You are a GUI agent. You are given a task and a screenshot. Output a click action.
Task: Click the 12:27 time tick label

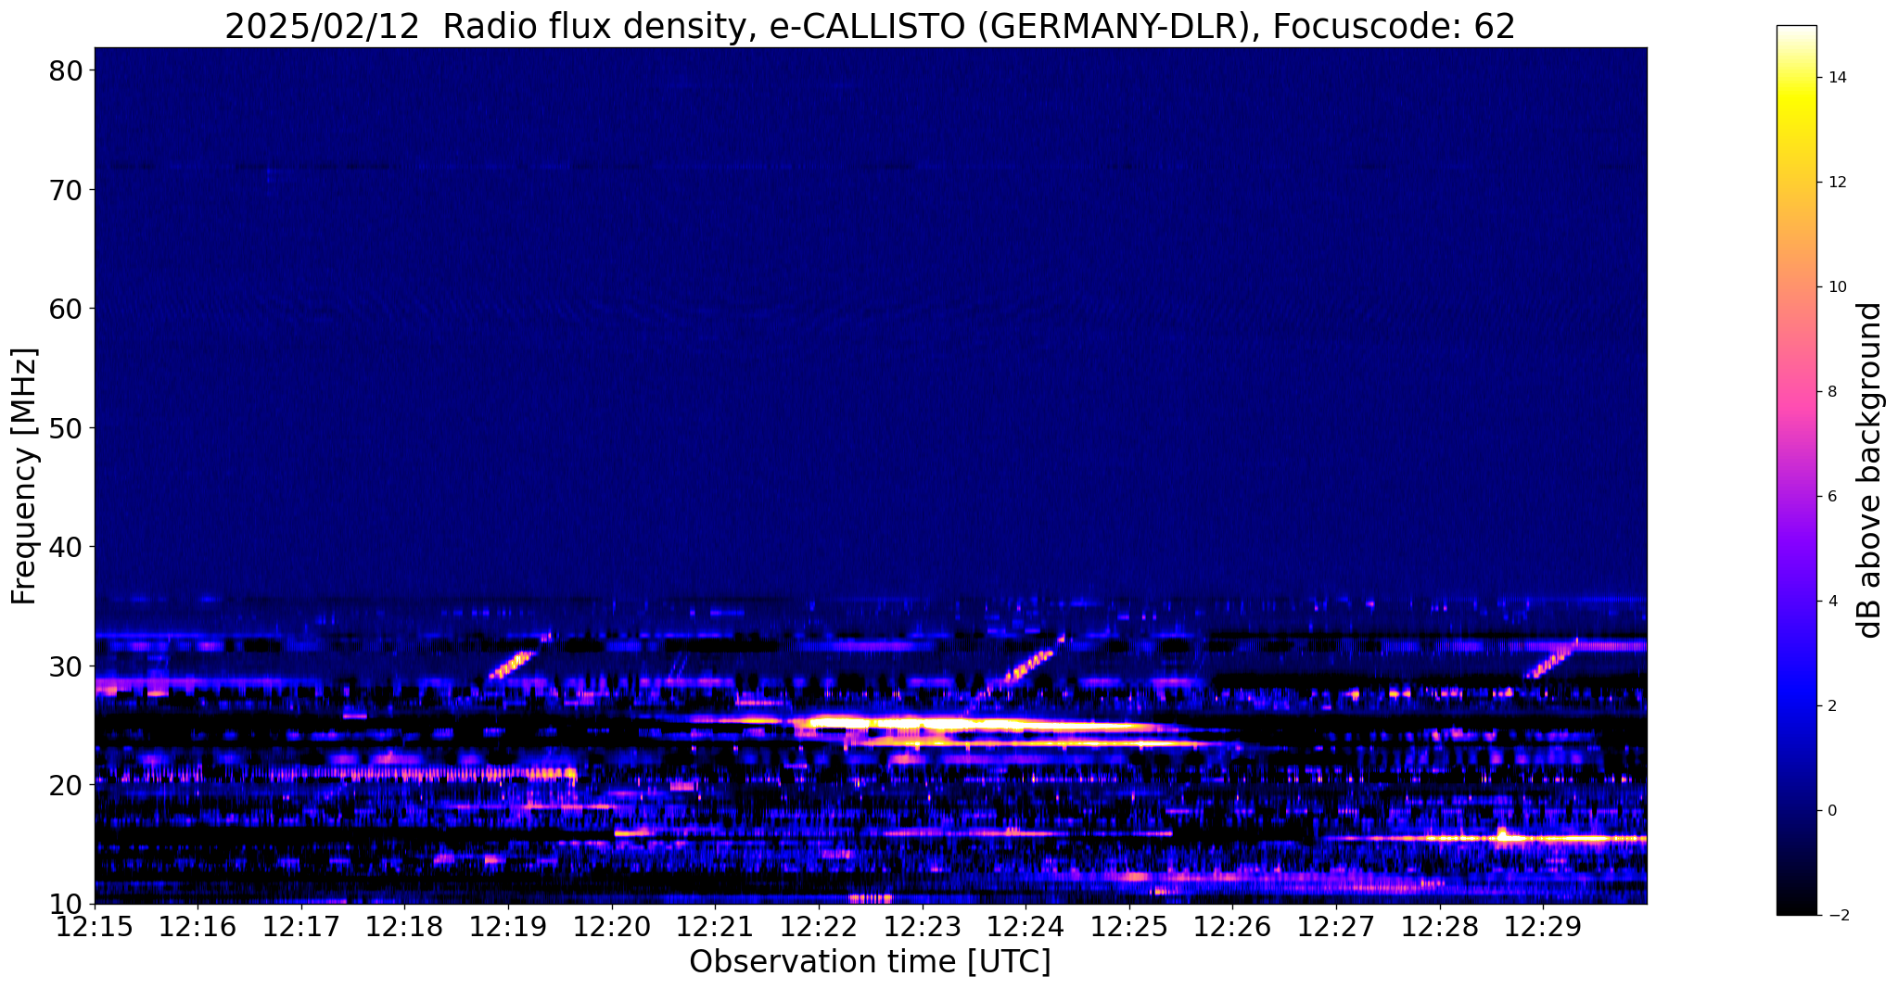coord(1336,927)
